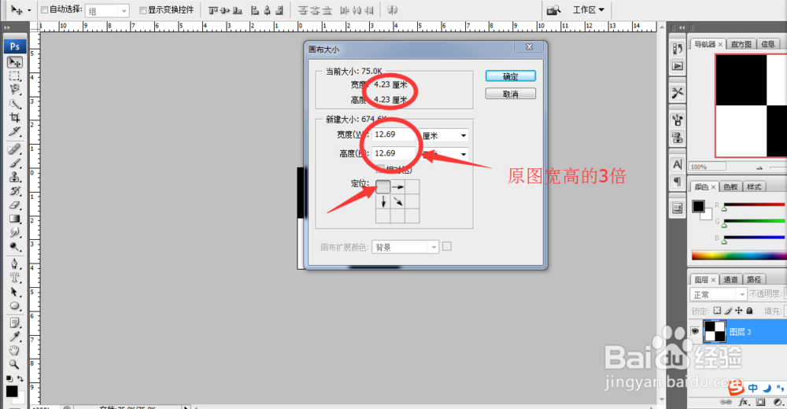Viewport: 787px width, 409px height.
Task: Click the Cancel (取消) button
Action: (511, 94)
